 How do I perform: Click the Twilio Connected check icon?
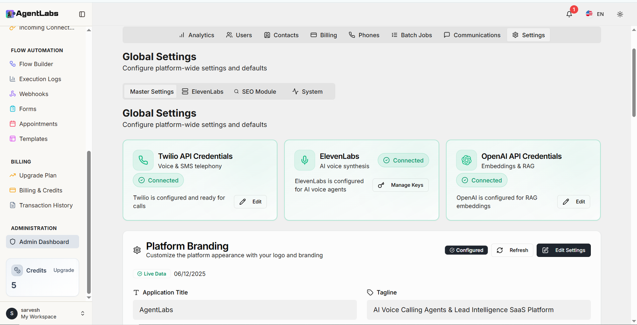point(141,180)
